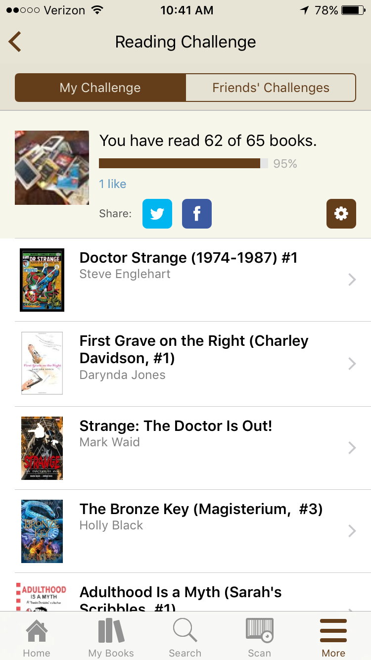Viewport: 371px width, 660px height.
Task: View the 1 like link
Action: (113, 184)
